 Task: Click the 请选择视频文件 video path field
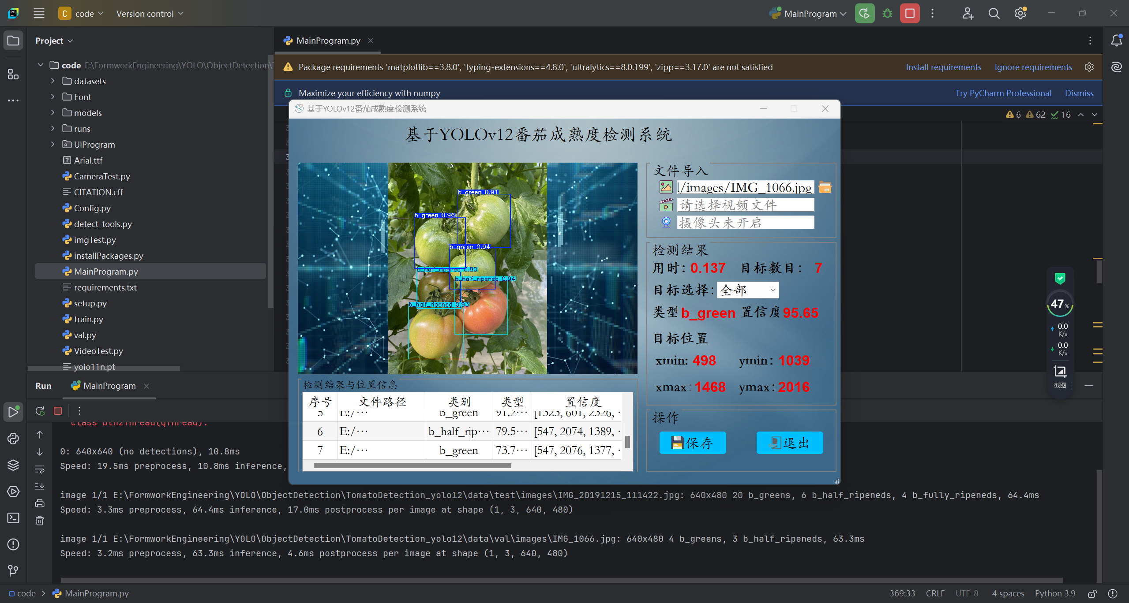coord(745,205)
